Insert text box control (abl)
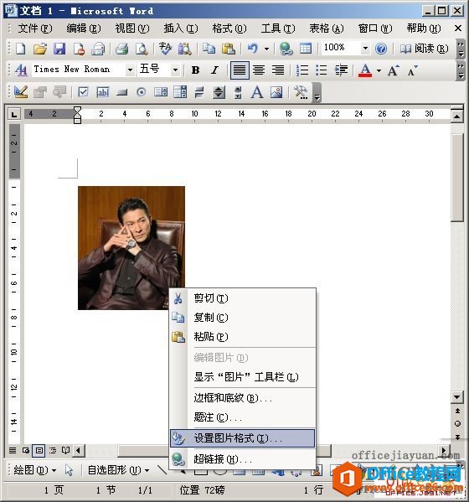The width and height of the screenshot is (469, 502). coord(103,92)
